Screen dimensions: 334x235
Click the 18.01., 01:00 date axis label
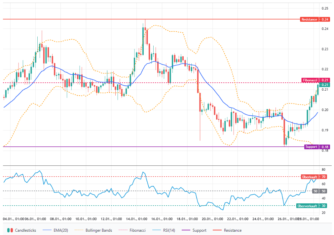click(187, 219)
